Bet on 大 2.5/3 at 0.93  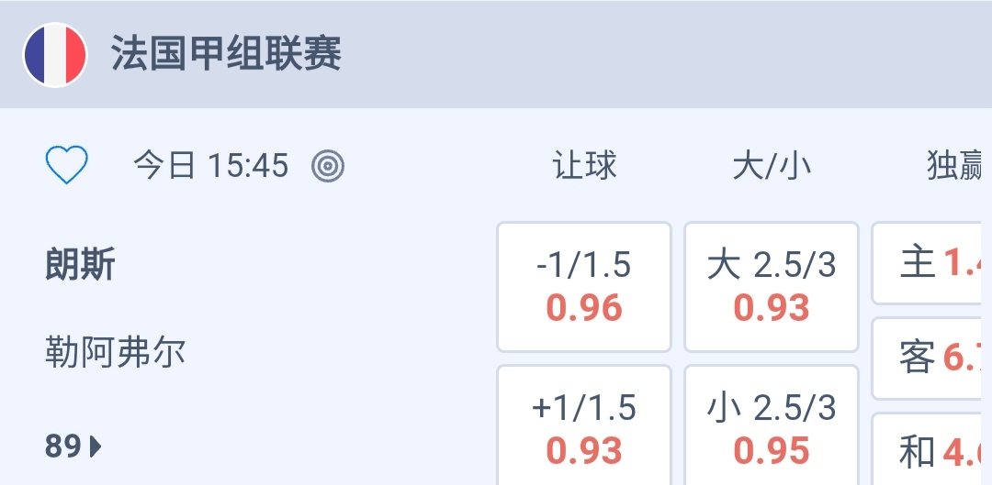click(772, 287)
